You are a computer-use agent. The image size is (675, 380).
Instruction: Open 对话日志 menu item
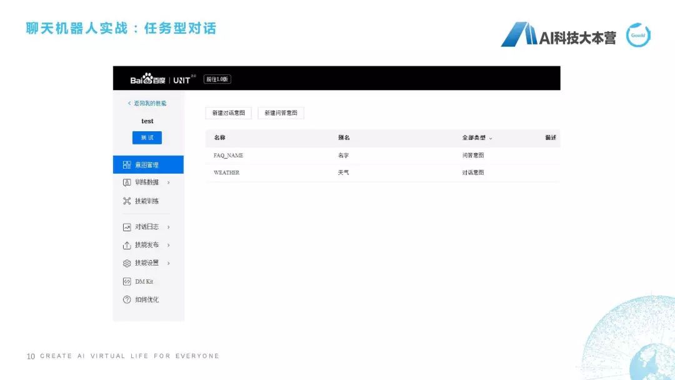[148, 227]
